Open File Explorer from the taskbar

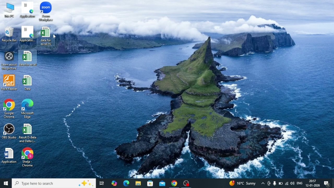coord(138,183)
